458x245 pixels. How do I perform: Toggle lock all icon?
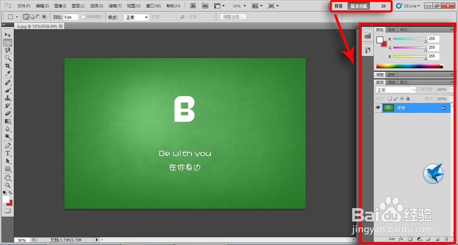[408, 99]
